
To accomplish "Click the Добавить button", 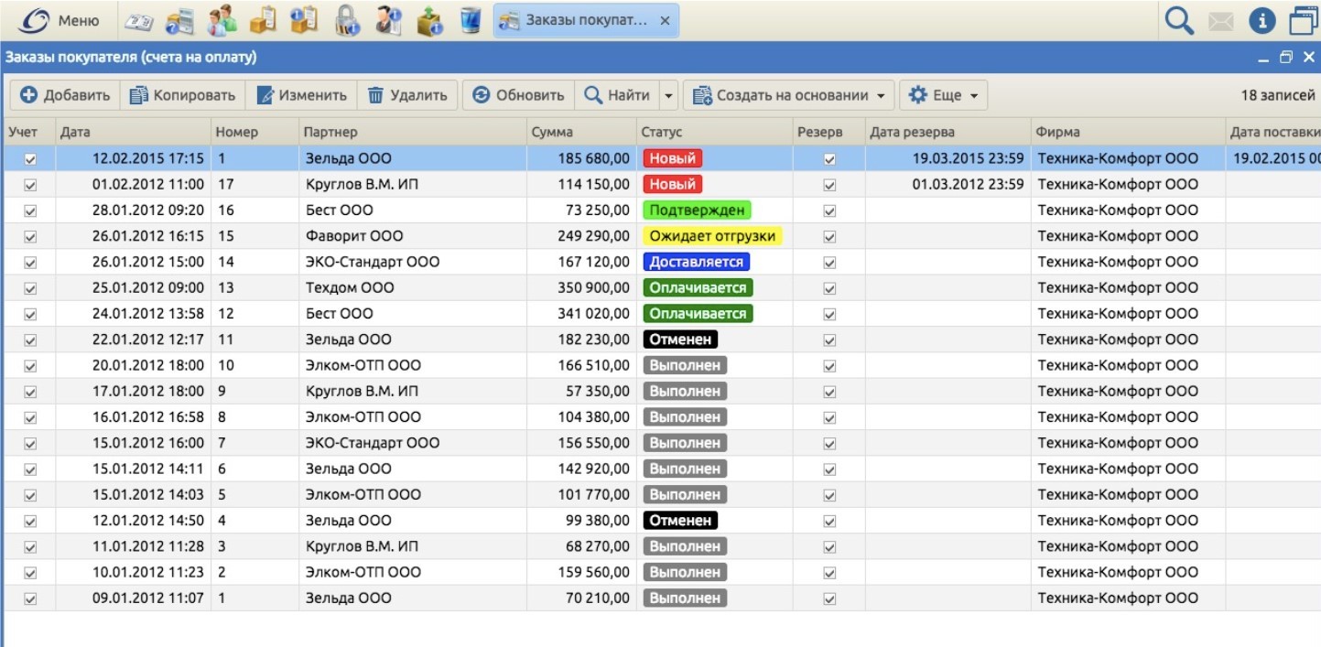I will [65, 95].
